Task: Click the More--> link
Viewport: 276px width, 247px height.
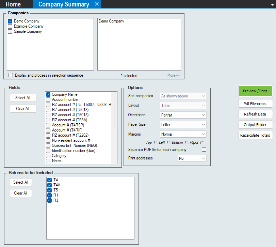Action: (173, 75)
